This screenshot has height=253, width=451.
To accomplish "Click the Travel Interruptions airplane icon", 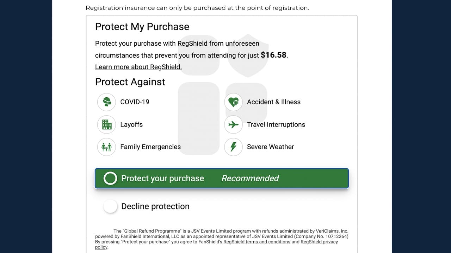I will (233, 124).
